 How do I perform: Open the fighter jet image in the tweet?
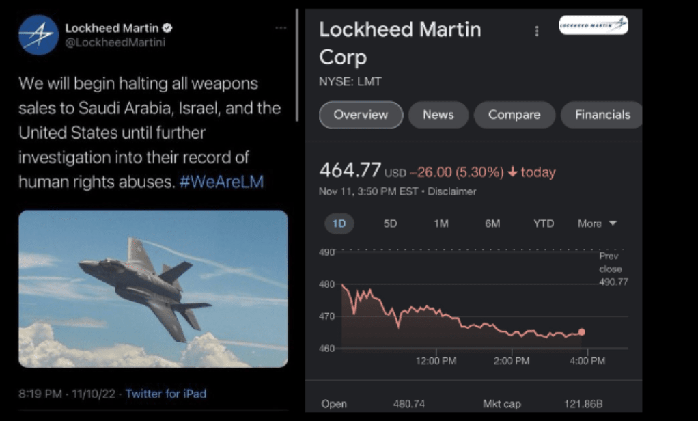[153, 288]
